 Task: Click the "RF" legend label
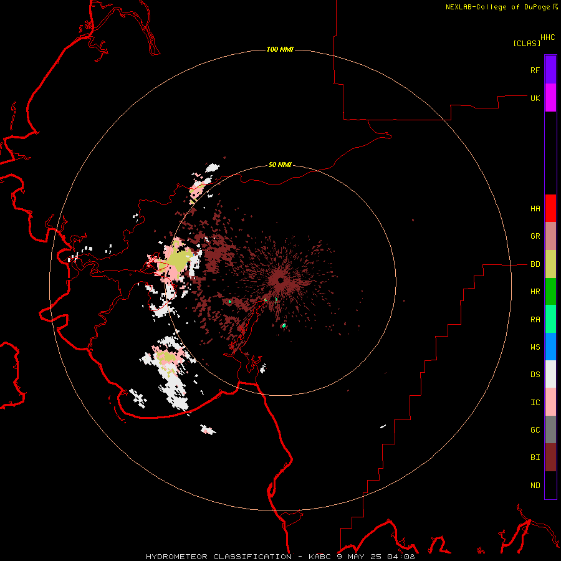tap(535, 70)
